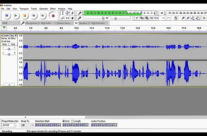Click the Fit Selection zoom icon
The image size is (207, 136).
click(193, 18)
